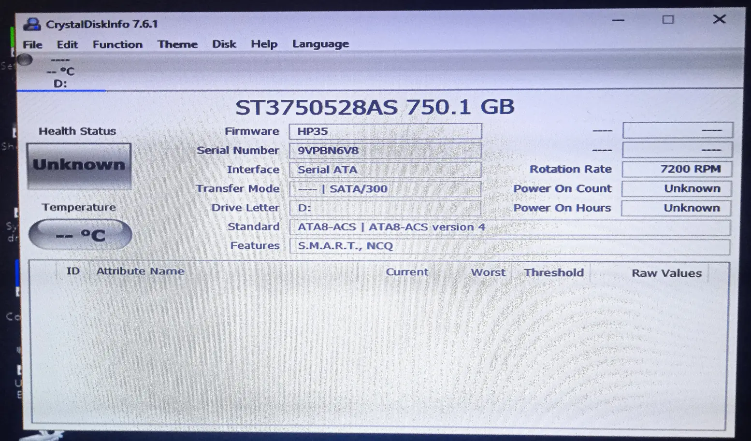Click the Serial Number label

click(x=238, y=150)
